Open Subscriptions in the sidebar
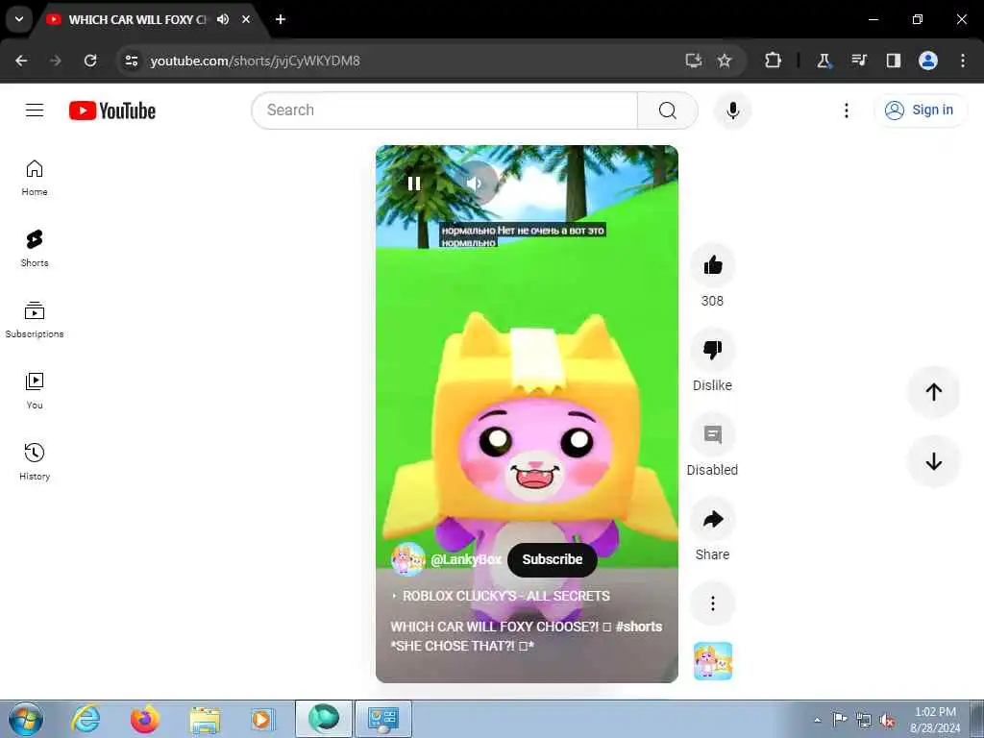The height and width of the screenshot is (738, 984). pos(35,320)
